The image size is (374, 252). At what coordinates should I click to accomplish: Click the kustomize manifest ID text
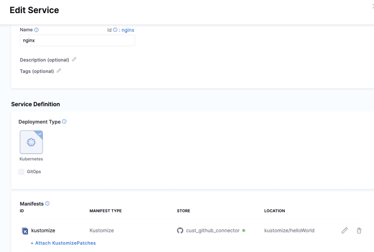point(43,230)
